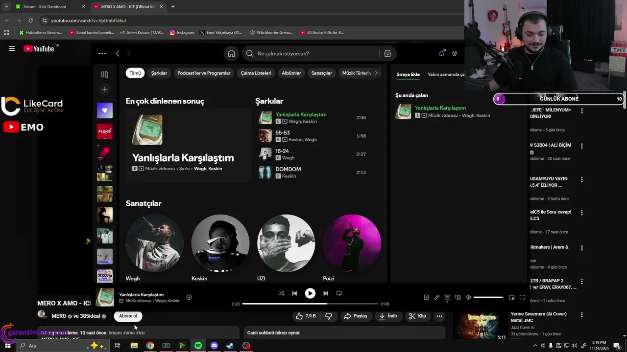This screenshot has width=627, height=352.
Task: Click the YouTube logo
Action: coord(39,48)
